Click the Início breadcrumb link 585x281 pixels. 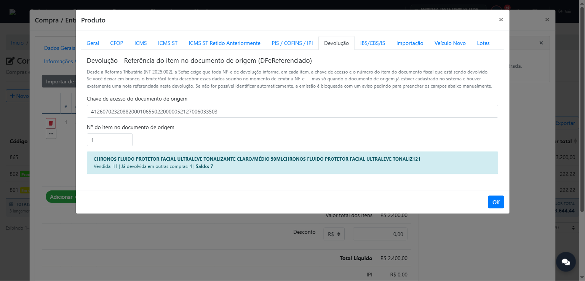click(x=17, y=43)
